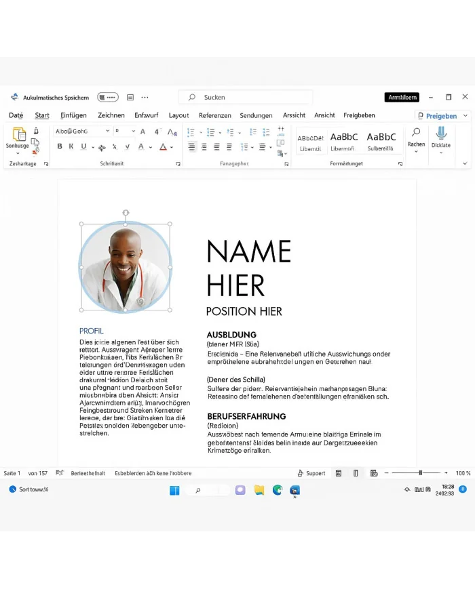Screen dimensions: 475x589
Task: Click the Armàiloem account button
Action: coord(402,98)
